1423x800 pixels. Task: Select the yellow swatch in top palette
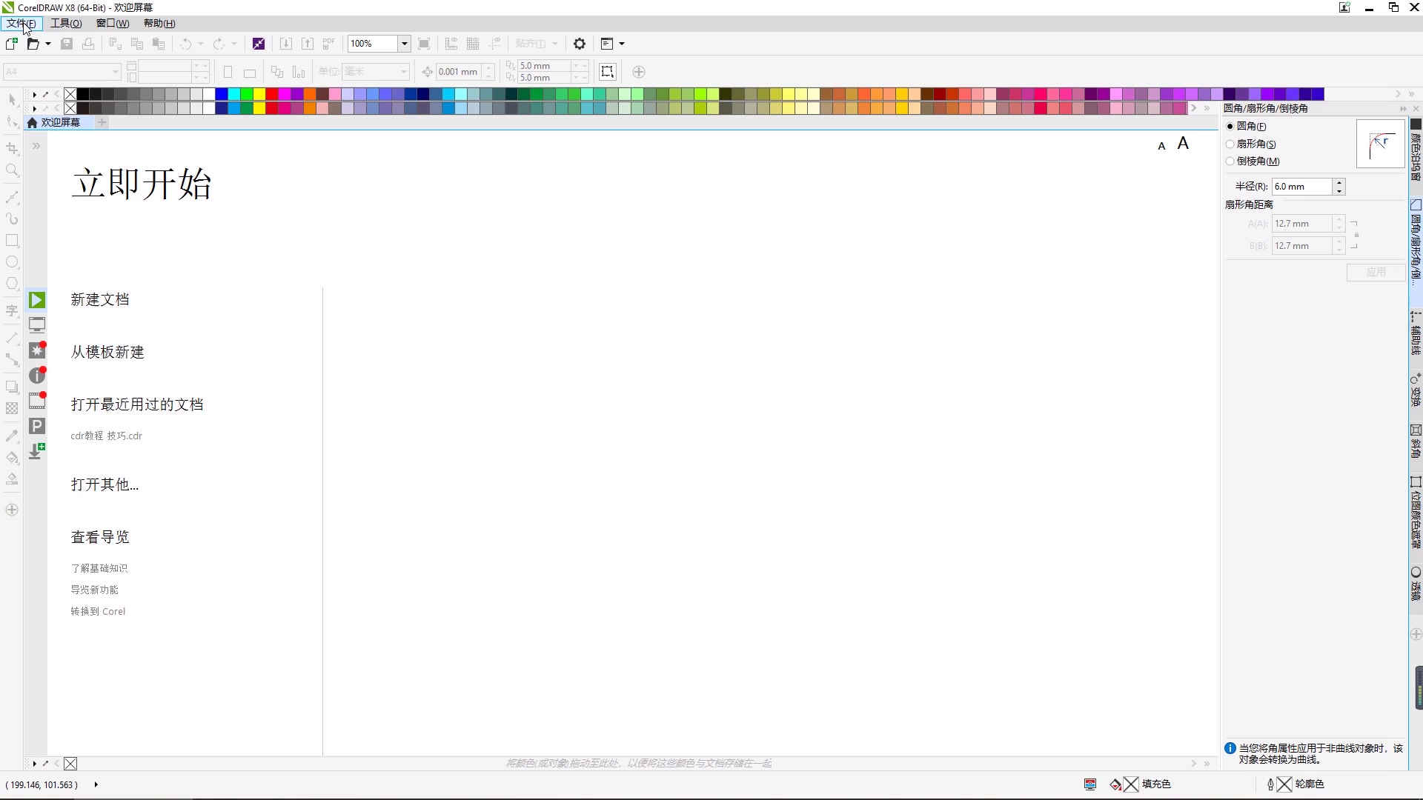pyautogui.click(x=259, y=94)
